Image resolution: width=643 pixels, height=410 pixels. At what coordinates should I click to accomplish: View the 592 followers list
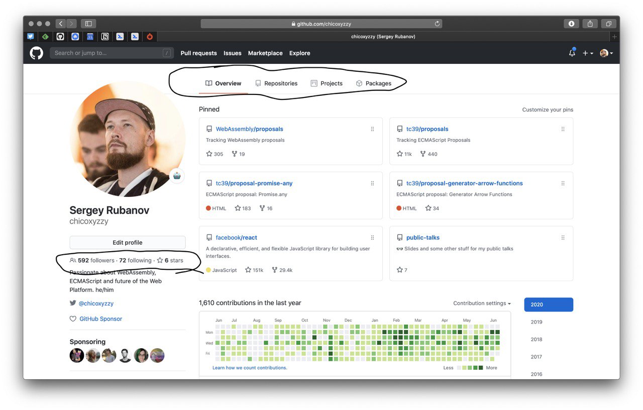(92, 260)
